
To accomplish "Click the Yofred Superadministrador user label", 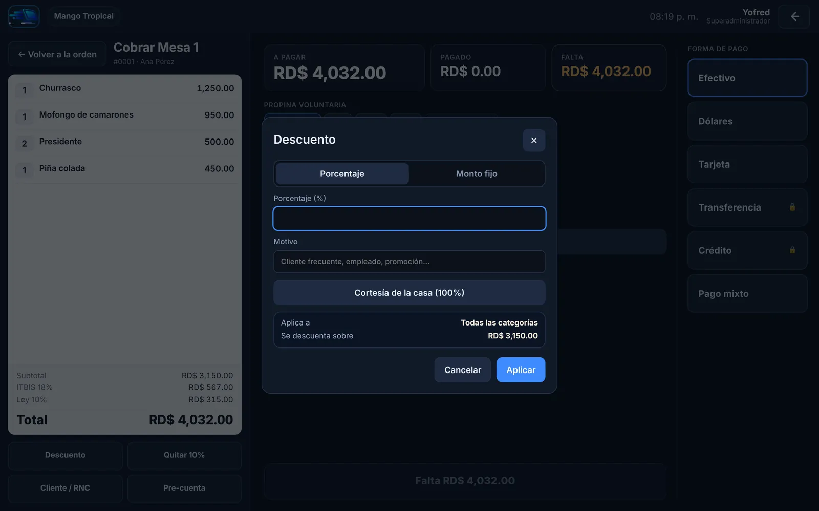I will point(738,16).
